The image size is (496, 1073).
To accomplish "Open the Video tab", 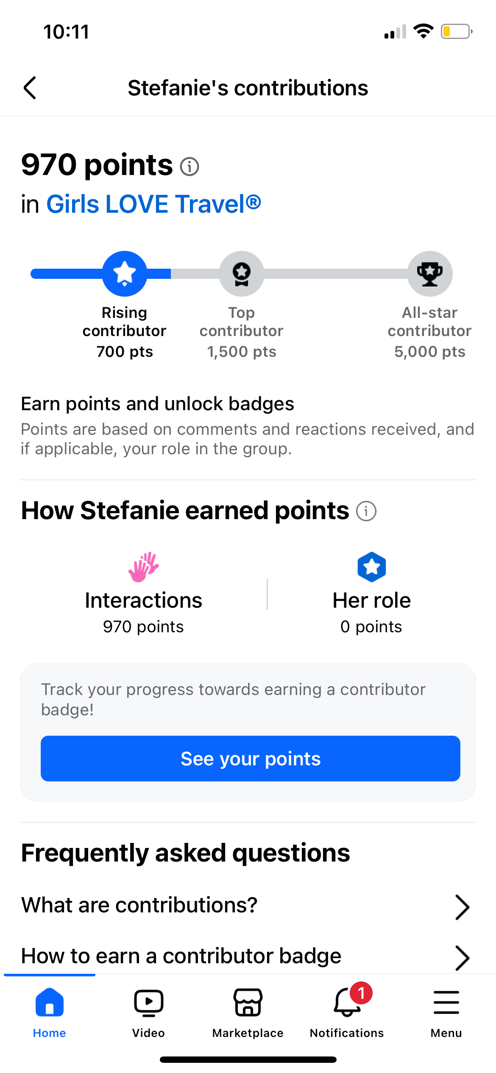I will click(149, 1011).
